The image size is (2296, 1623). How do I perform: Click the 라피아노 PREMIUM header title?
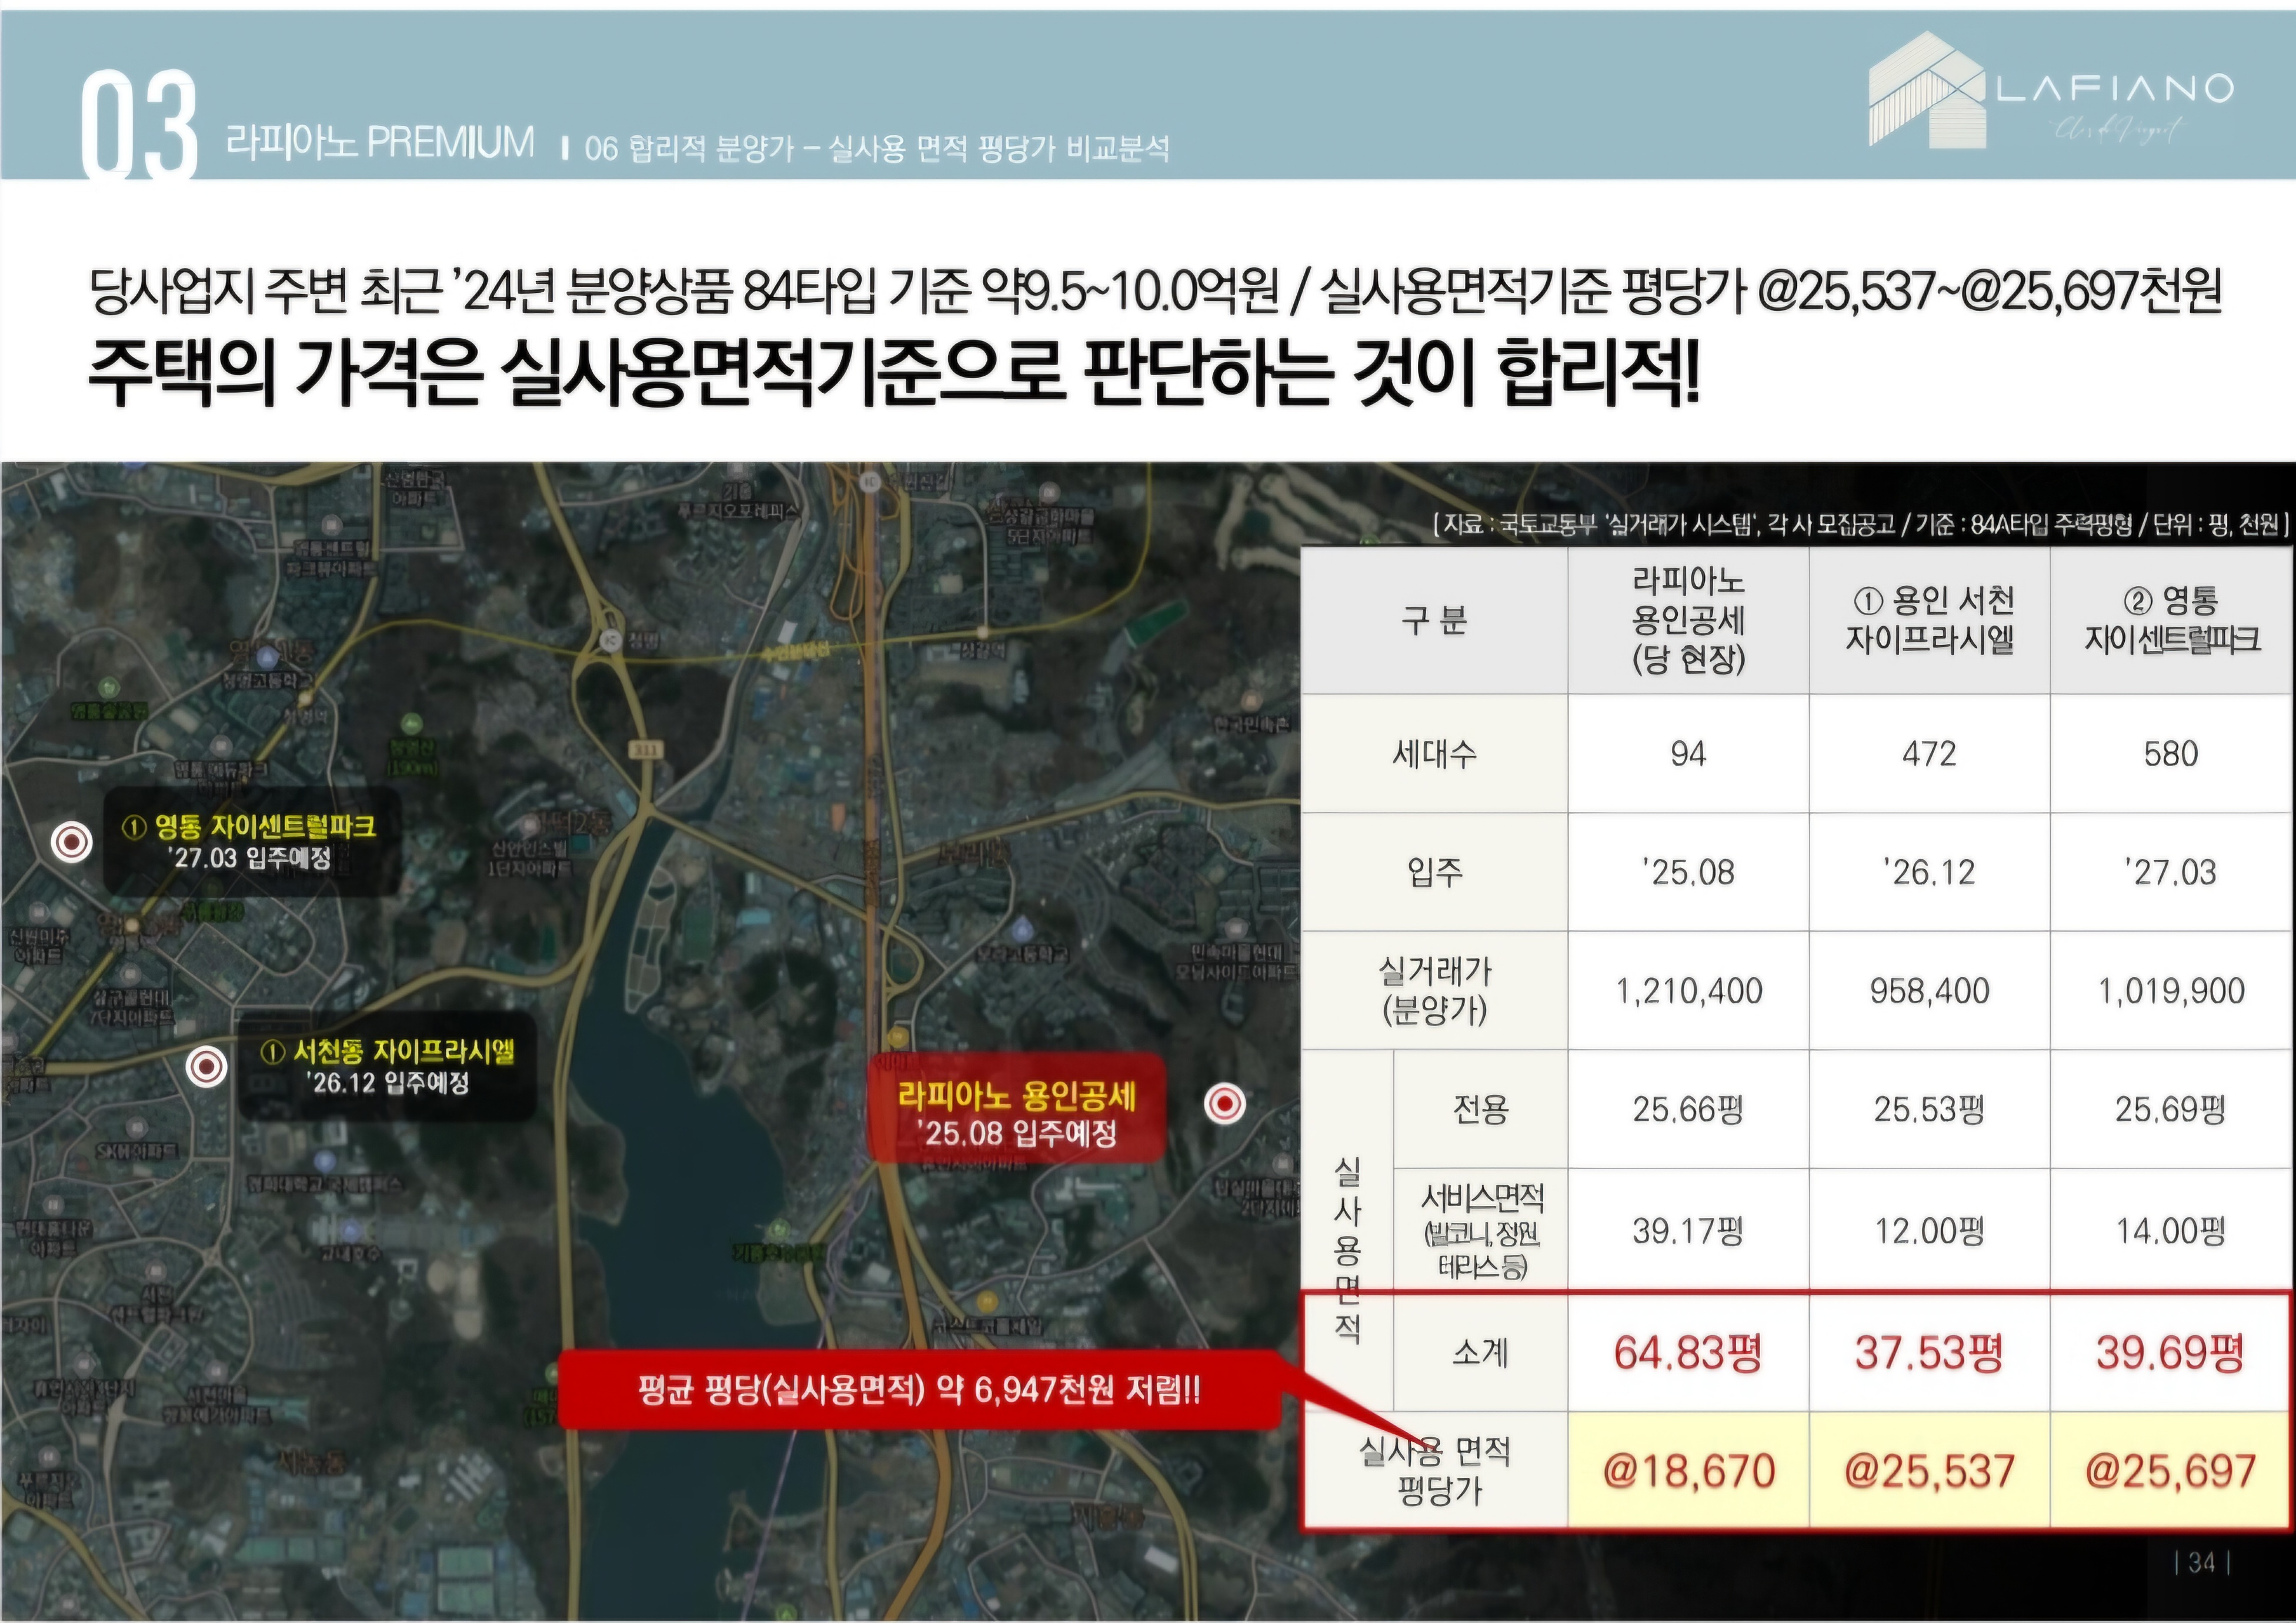tap(380, 142)
